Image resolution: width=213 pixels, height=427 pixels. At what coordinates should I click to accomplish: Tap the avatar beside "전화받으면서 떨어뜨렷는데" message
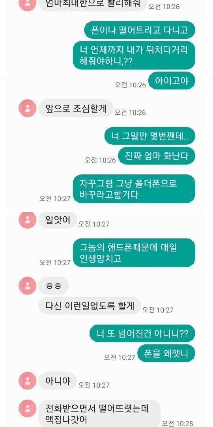point(27,408)
